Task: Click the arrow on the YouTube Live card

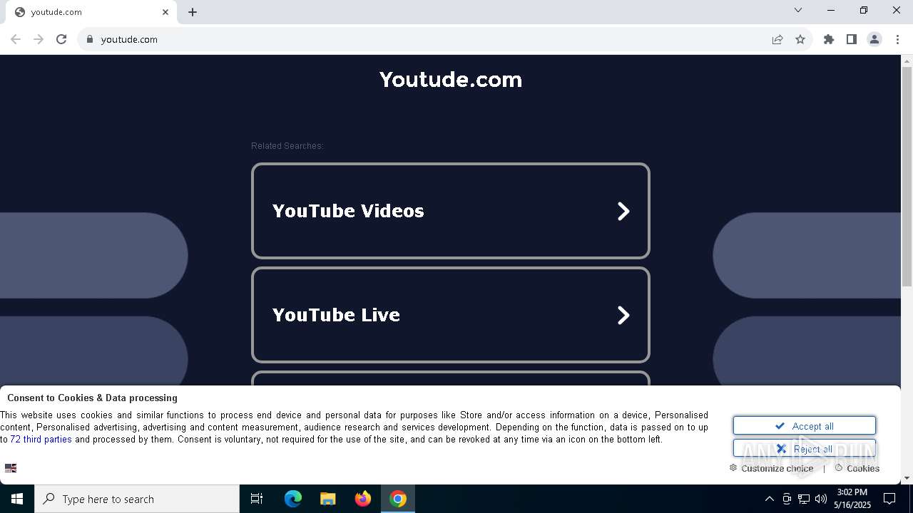Action: (623, 315)
